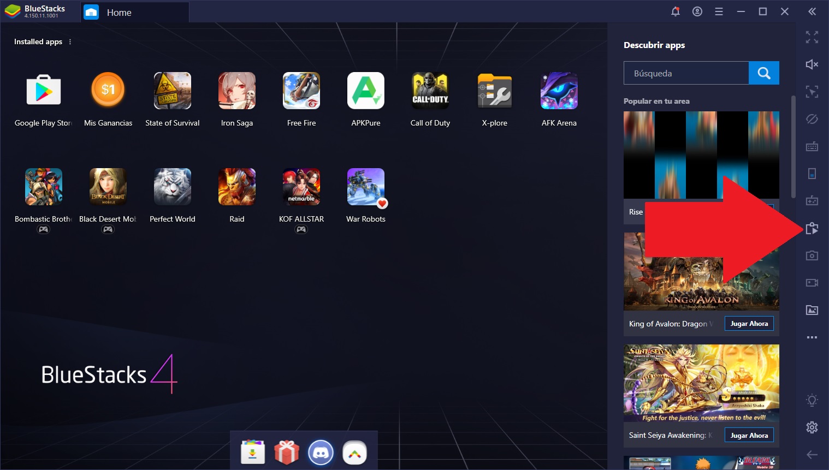Click the BlueStacks logo in title bar
Screen dimensions: 829x470
(x=13, y=11)
